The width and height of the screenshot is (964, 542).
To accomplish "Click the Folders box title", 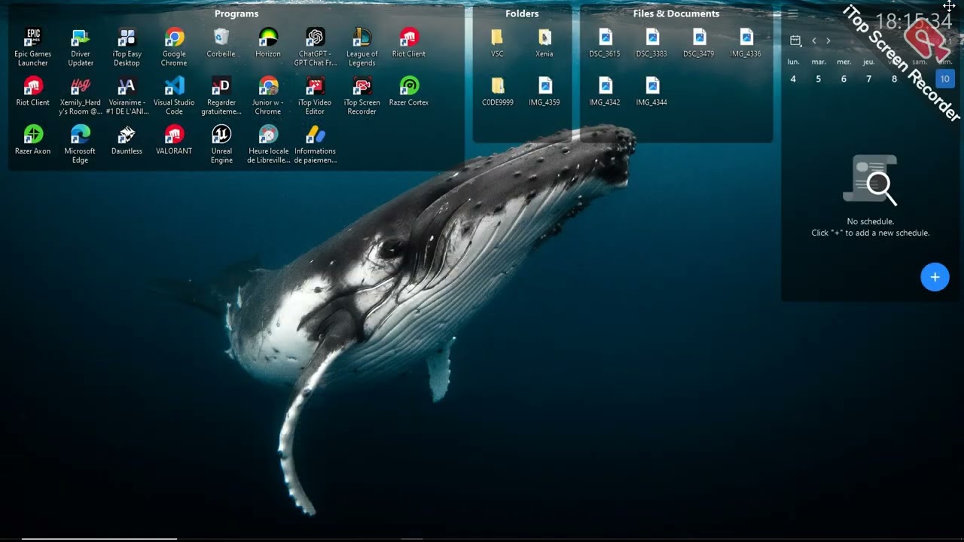I will pos(522,14).
